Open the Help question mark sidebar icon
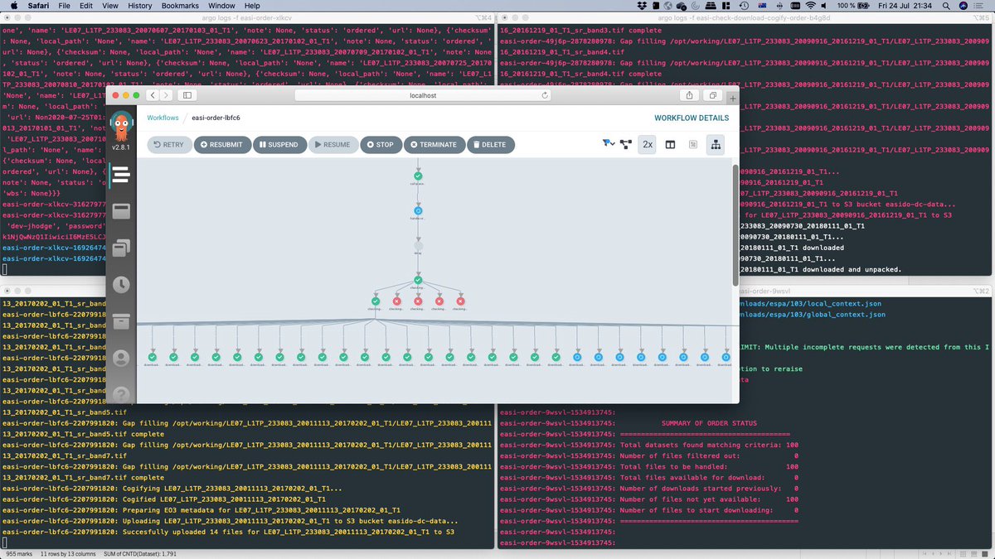The width and height of the screenshot is (995, 559). (121, 394)
